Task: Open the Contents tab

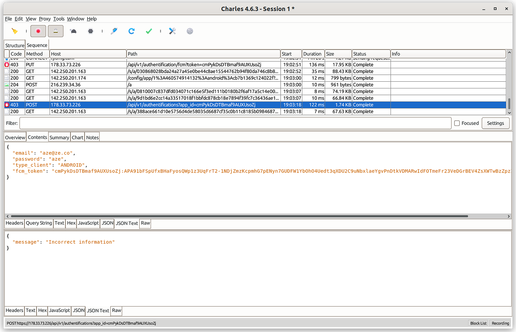Action: coord(37,137)
